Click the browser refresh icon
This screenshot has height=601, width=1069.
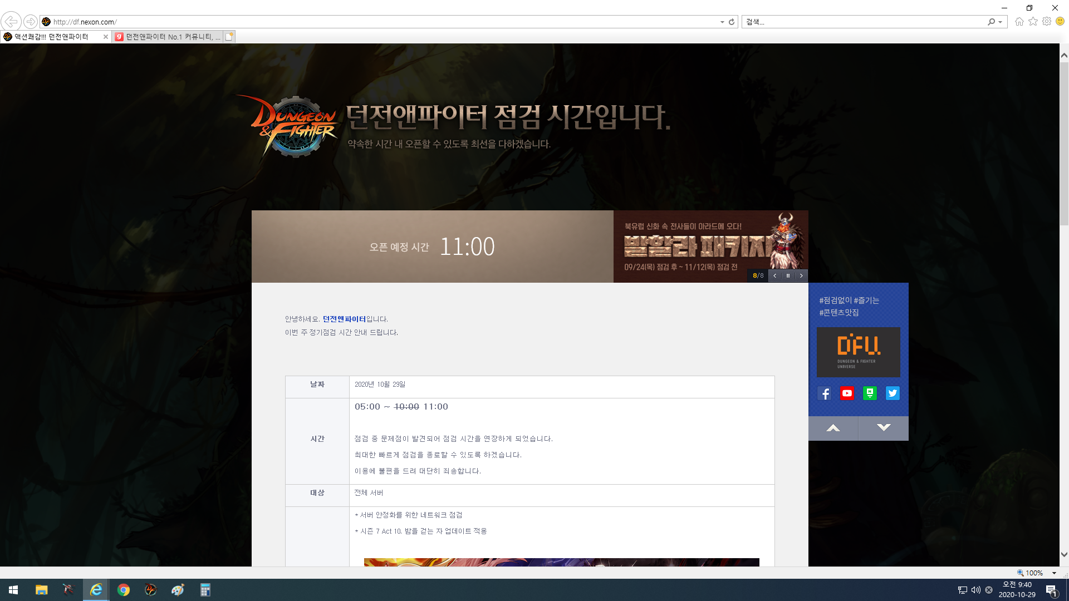(732, 22)
